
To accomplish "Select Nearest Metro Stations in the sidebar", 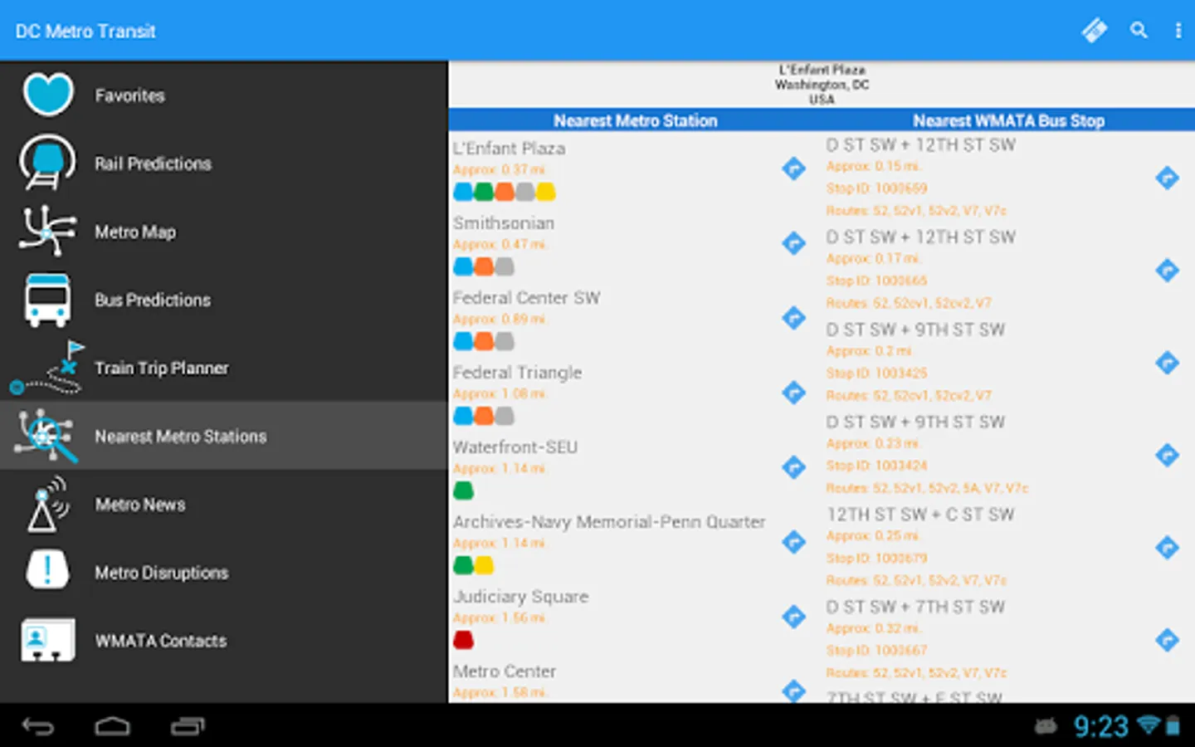I will coord(224,436).
